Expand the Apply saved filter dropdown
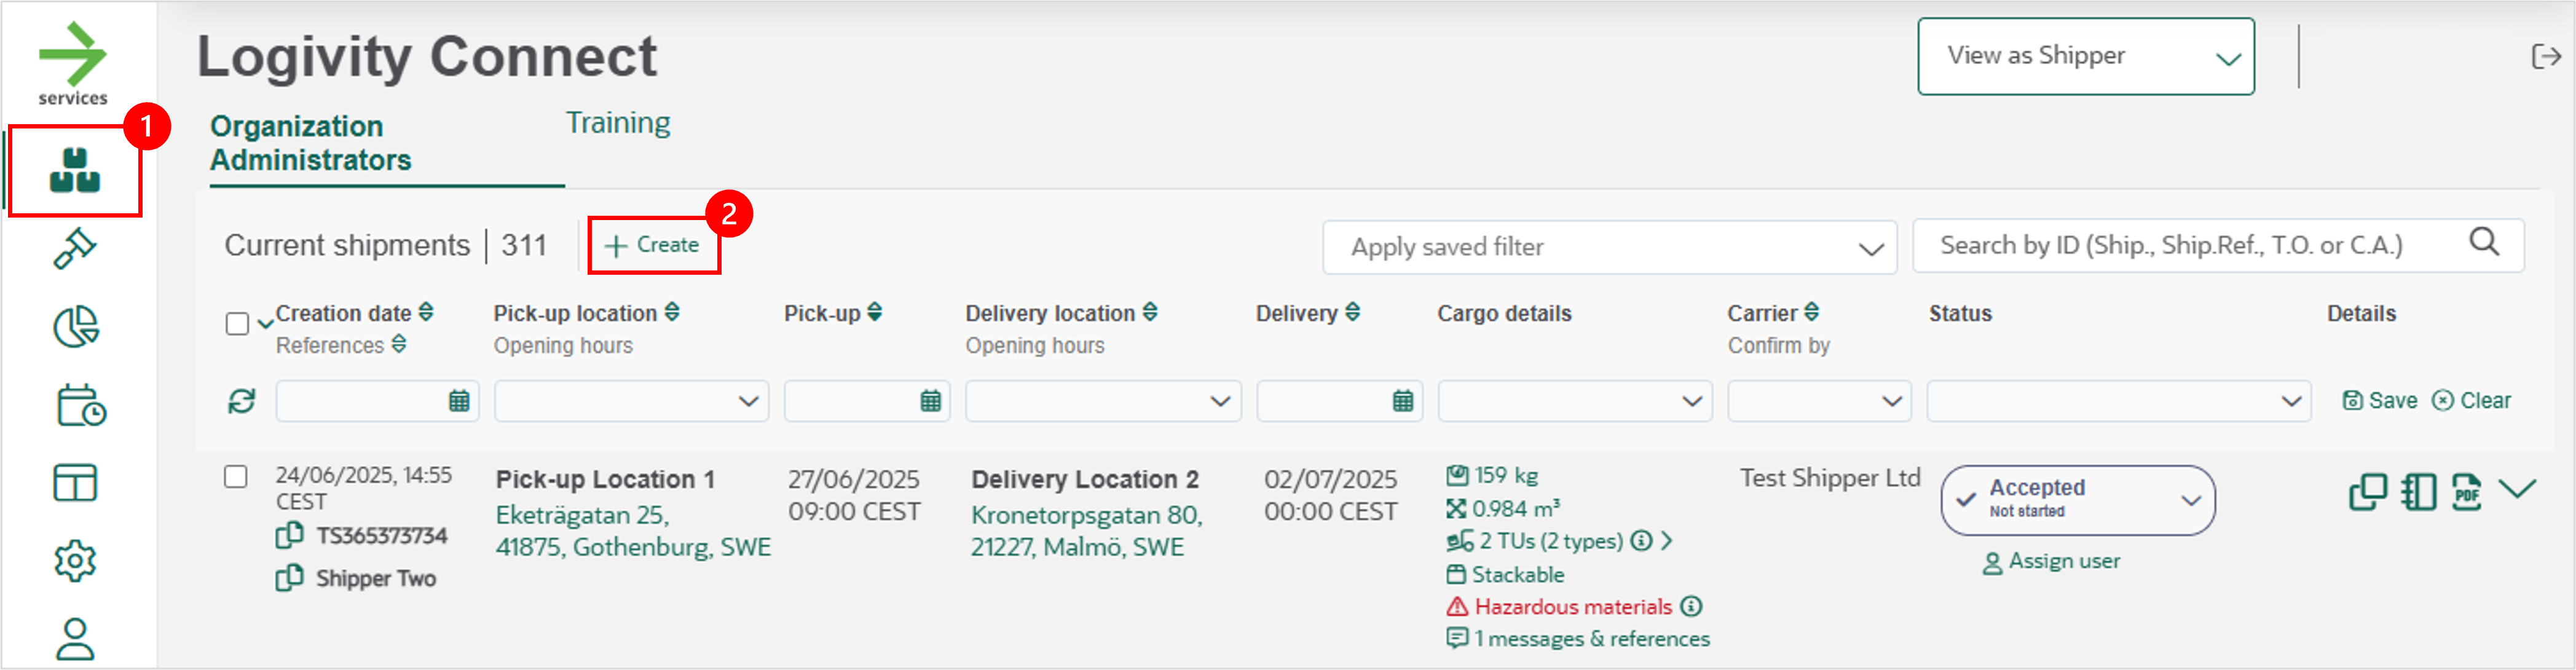 1609,247
